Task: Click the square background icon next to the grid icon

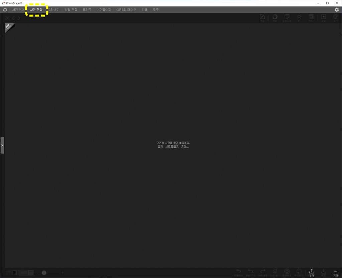Action: pos(15,273)
